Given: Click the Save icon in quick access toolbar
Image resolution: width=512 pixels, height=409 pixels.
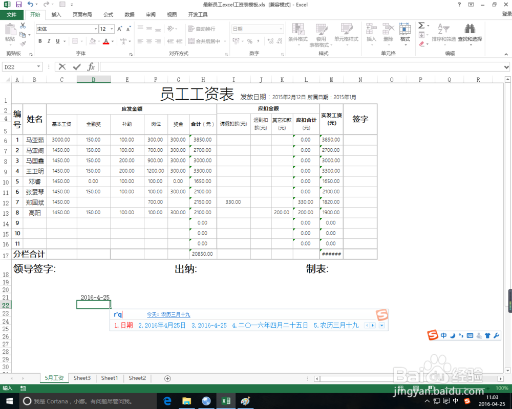Looking at the screenshot, I should [18, 5].
